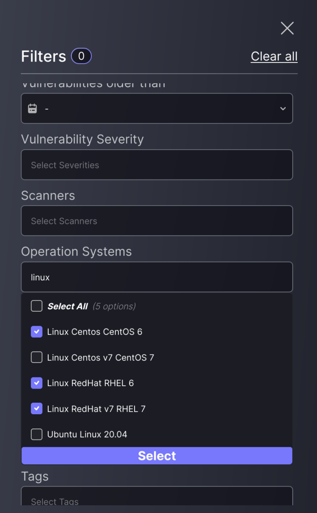Check the Select All checkbox
The width and height of the screenshot is (317, 513).
coord(37,306)
